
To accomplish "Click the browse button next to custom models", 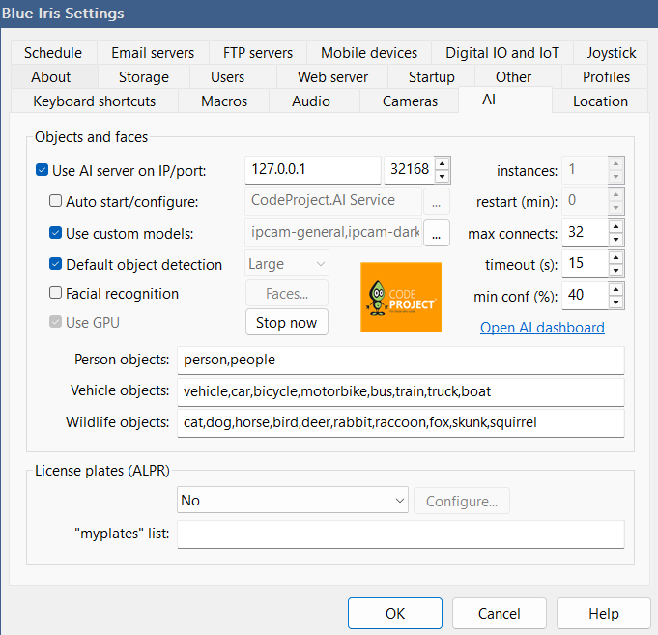I will click(x=436, y=233).
